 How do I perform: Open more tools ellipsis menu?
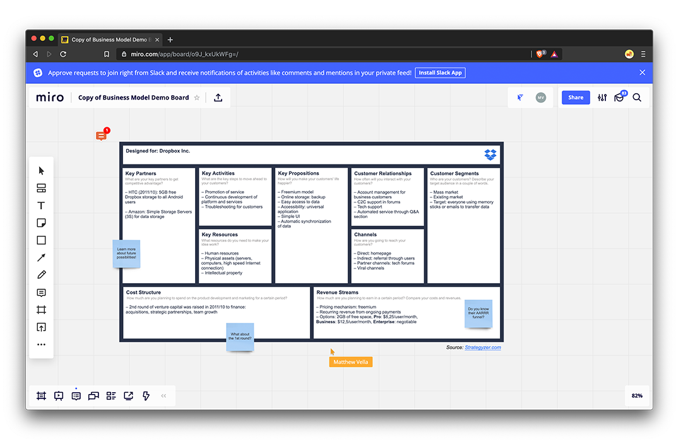42,344
